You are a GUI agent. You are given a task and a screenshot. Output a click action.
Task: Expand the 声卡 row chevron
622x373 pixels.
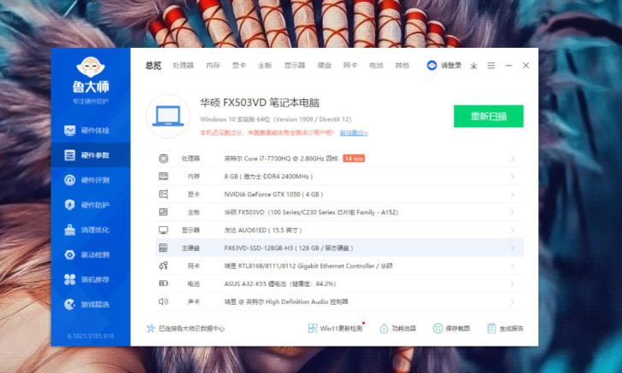point(513,301)
